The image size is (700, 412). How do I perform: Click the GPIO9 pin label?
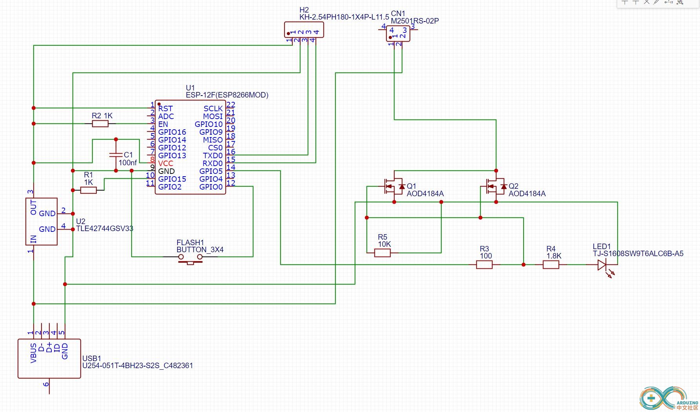click(211, 132)
